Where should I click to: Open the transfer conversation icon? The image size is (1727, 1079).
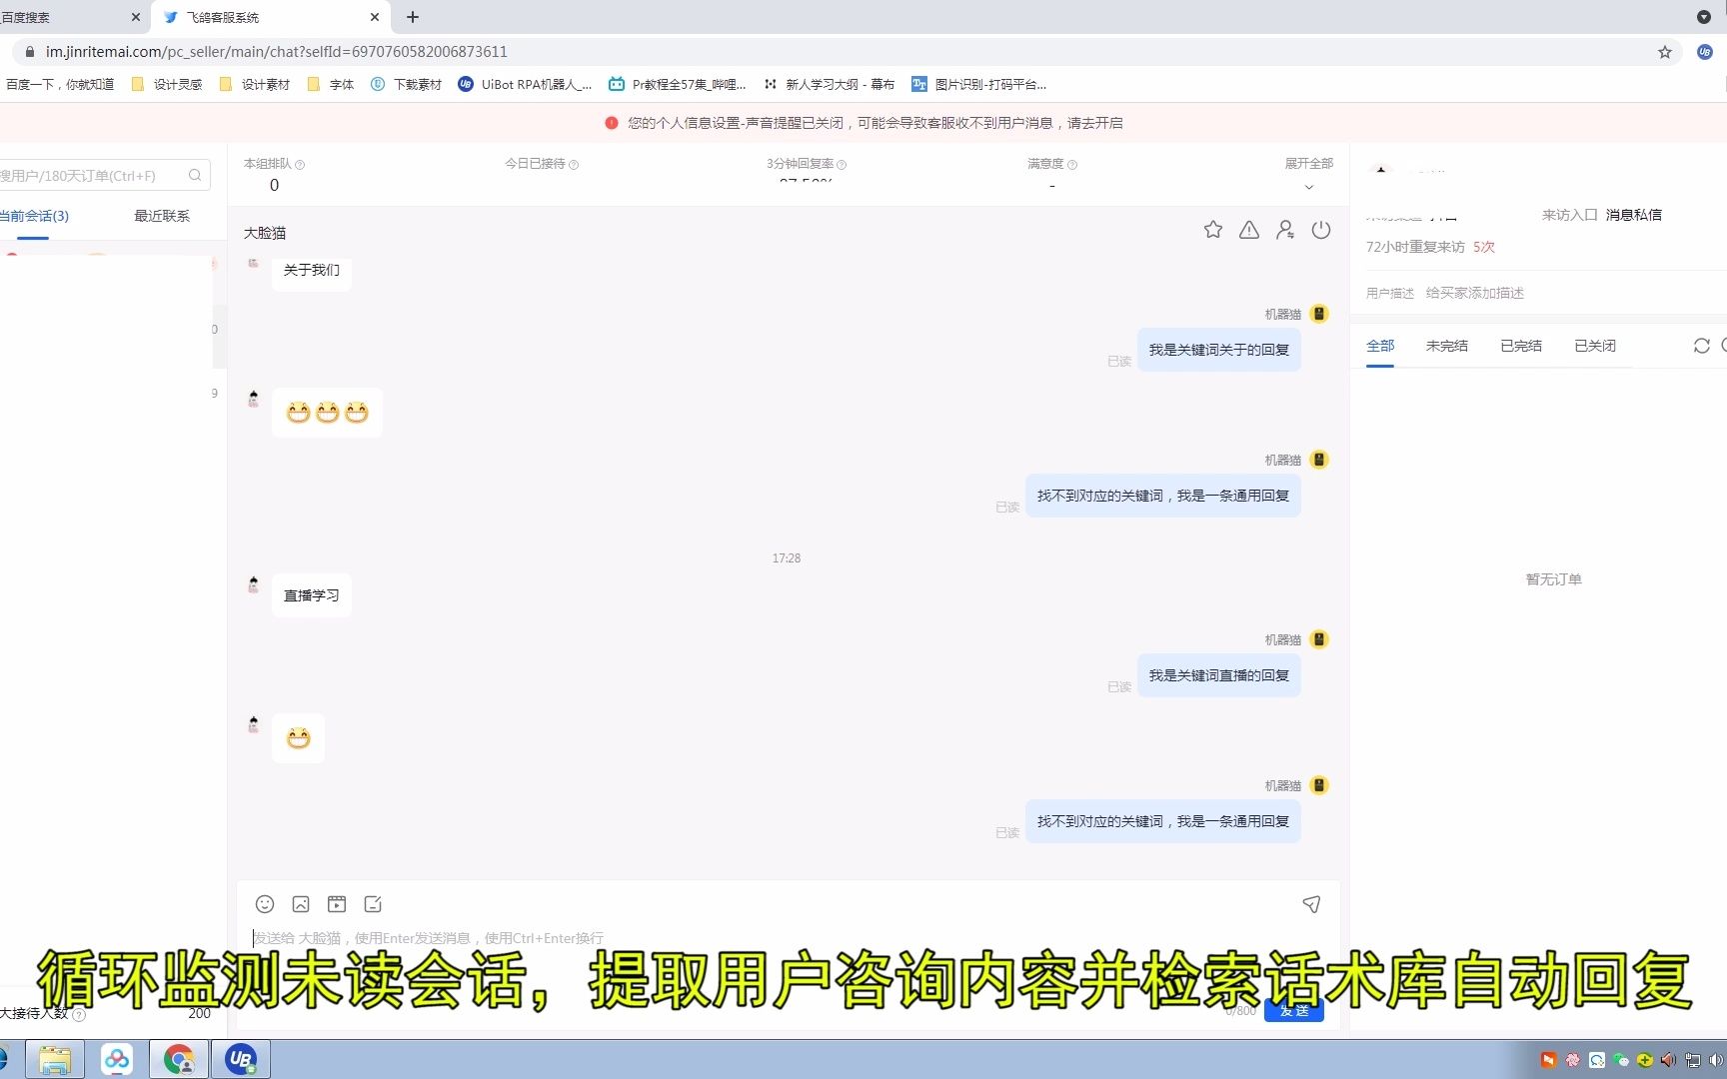(x=1285, y=230)
